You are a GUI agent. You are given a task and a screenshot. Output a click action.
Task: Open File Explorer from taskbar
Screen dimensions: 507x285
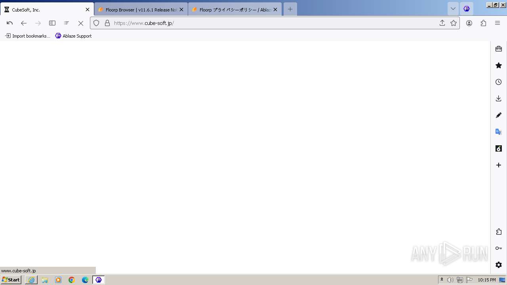45,280
